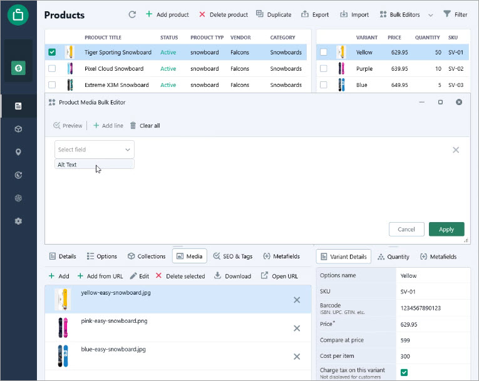Check the Yellow variant checkbox
The width and height of the screenshot is (479, 381).
pyautogui.click(x=324, y=52)
